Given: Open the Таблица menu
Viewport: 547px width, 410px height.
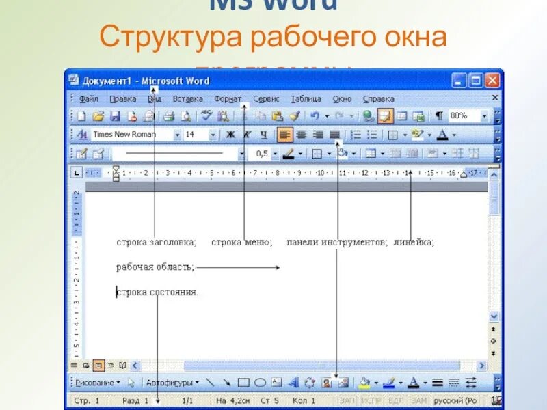Looking at the screenshot, I should [306, 99].
